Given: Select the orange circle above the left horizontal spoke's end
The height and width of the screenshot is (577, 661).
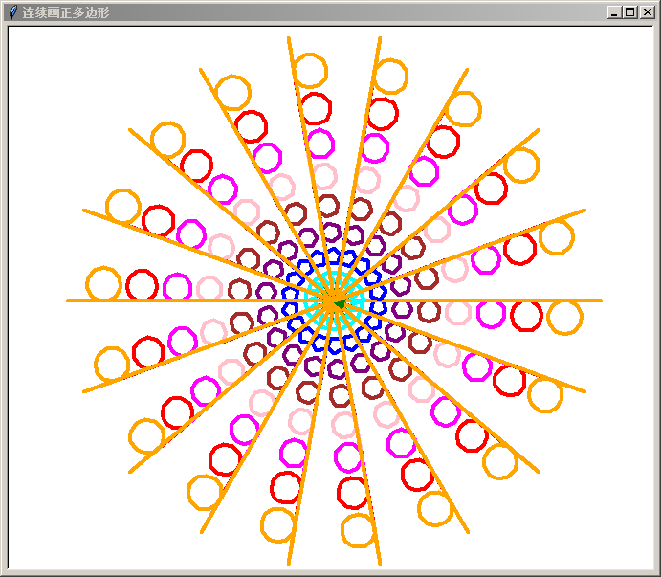Looking at the screenshot, I should pyautogui.click(x=103, y=283).
